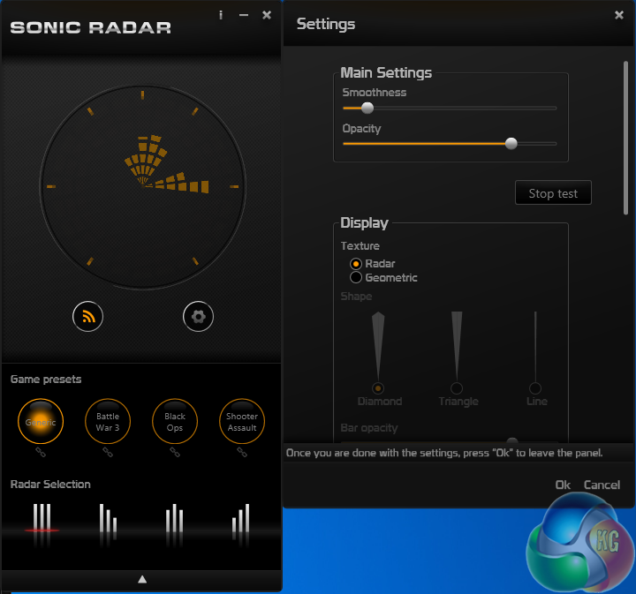Choose the Line shape radio button
Image resolution: width=636 pixels, height=594 pixels.
coord(535,388)
